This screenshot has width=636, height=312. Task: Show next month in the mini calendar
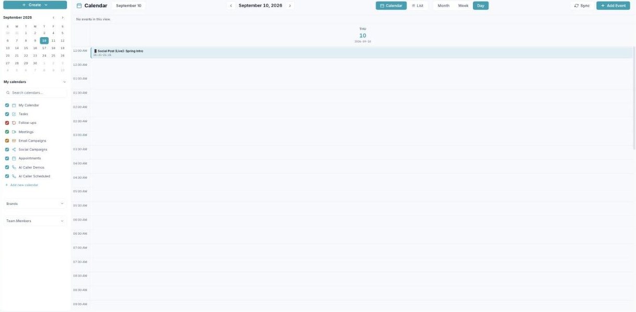[63, 18]
